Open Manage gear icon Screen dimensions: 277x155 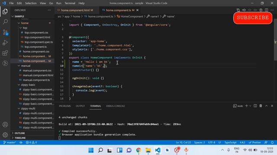(x=5, y=135)
